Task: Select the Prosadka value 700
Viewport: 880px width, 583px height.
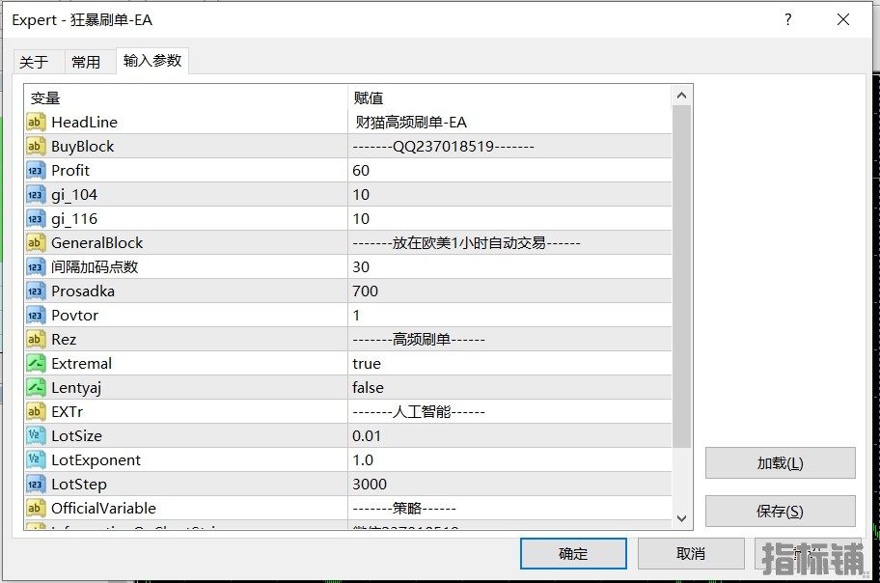Action: (x=366, y=291)
